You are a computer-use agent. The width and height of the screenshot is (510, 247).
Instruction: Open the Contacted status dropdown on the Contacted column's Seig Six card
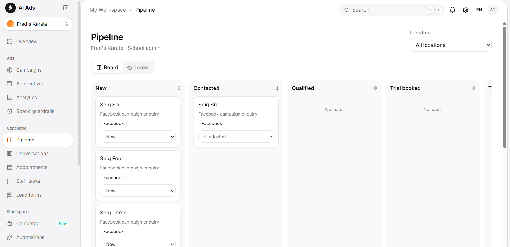236,137
